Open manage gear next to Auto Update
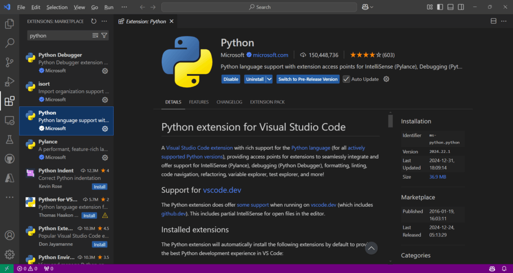This screenshot has width=513, height=273. (x=386, y=79)
